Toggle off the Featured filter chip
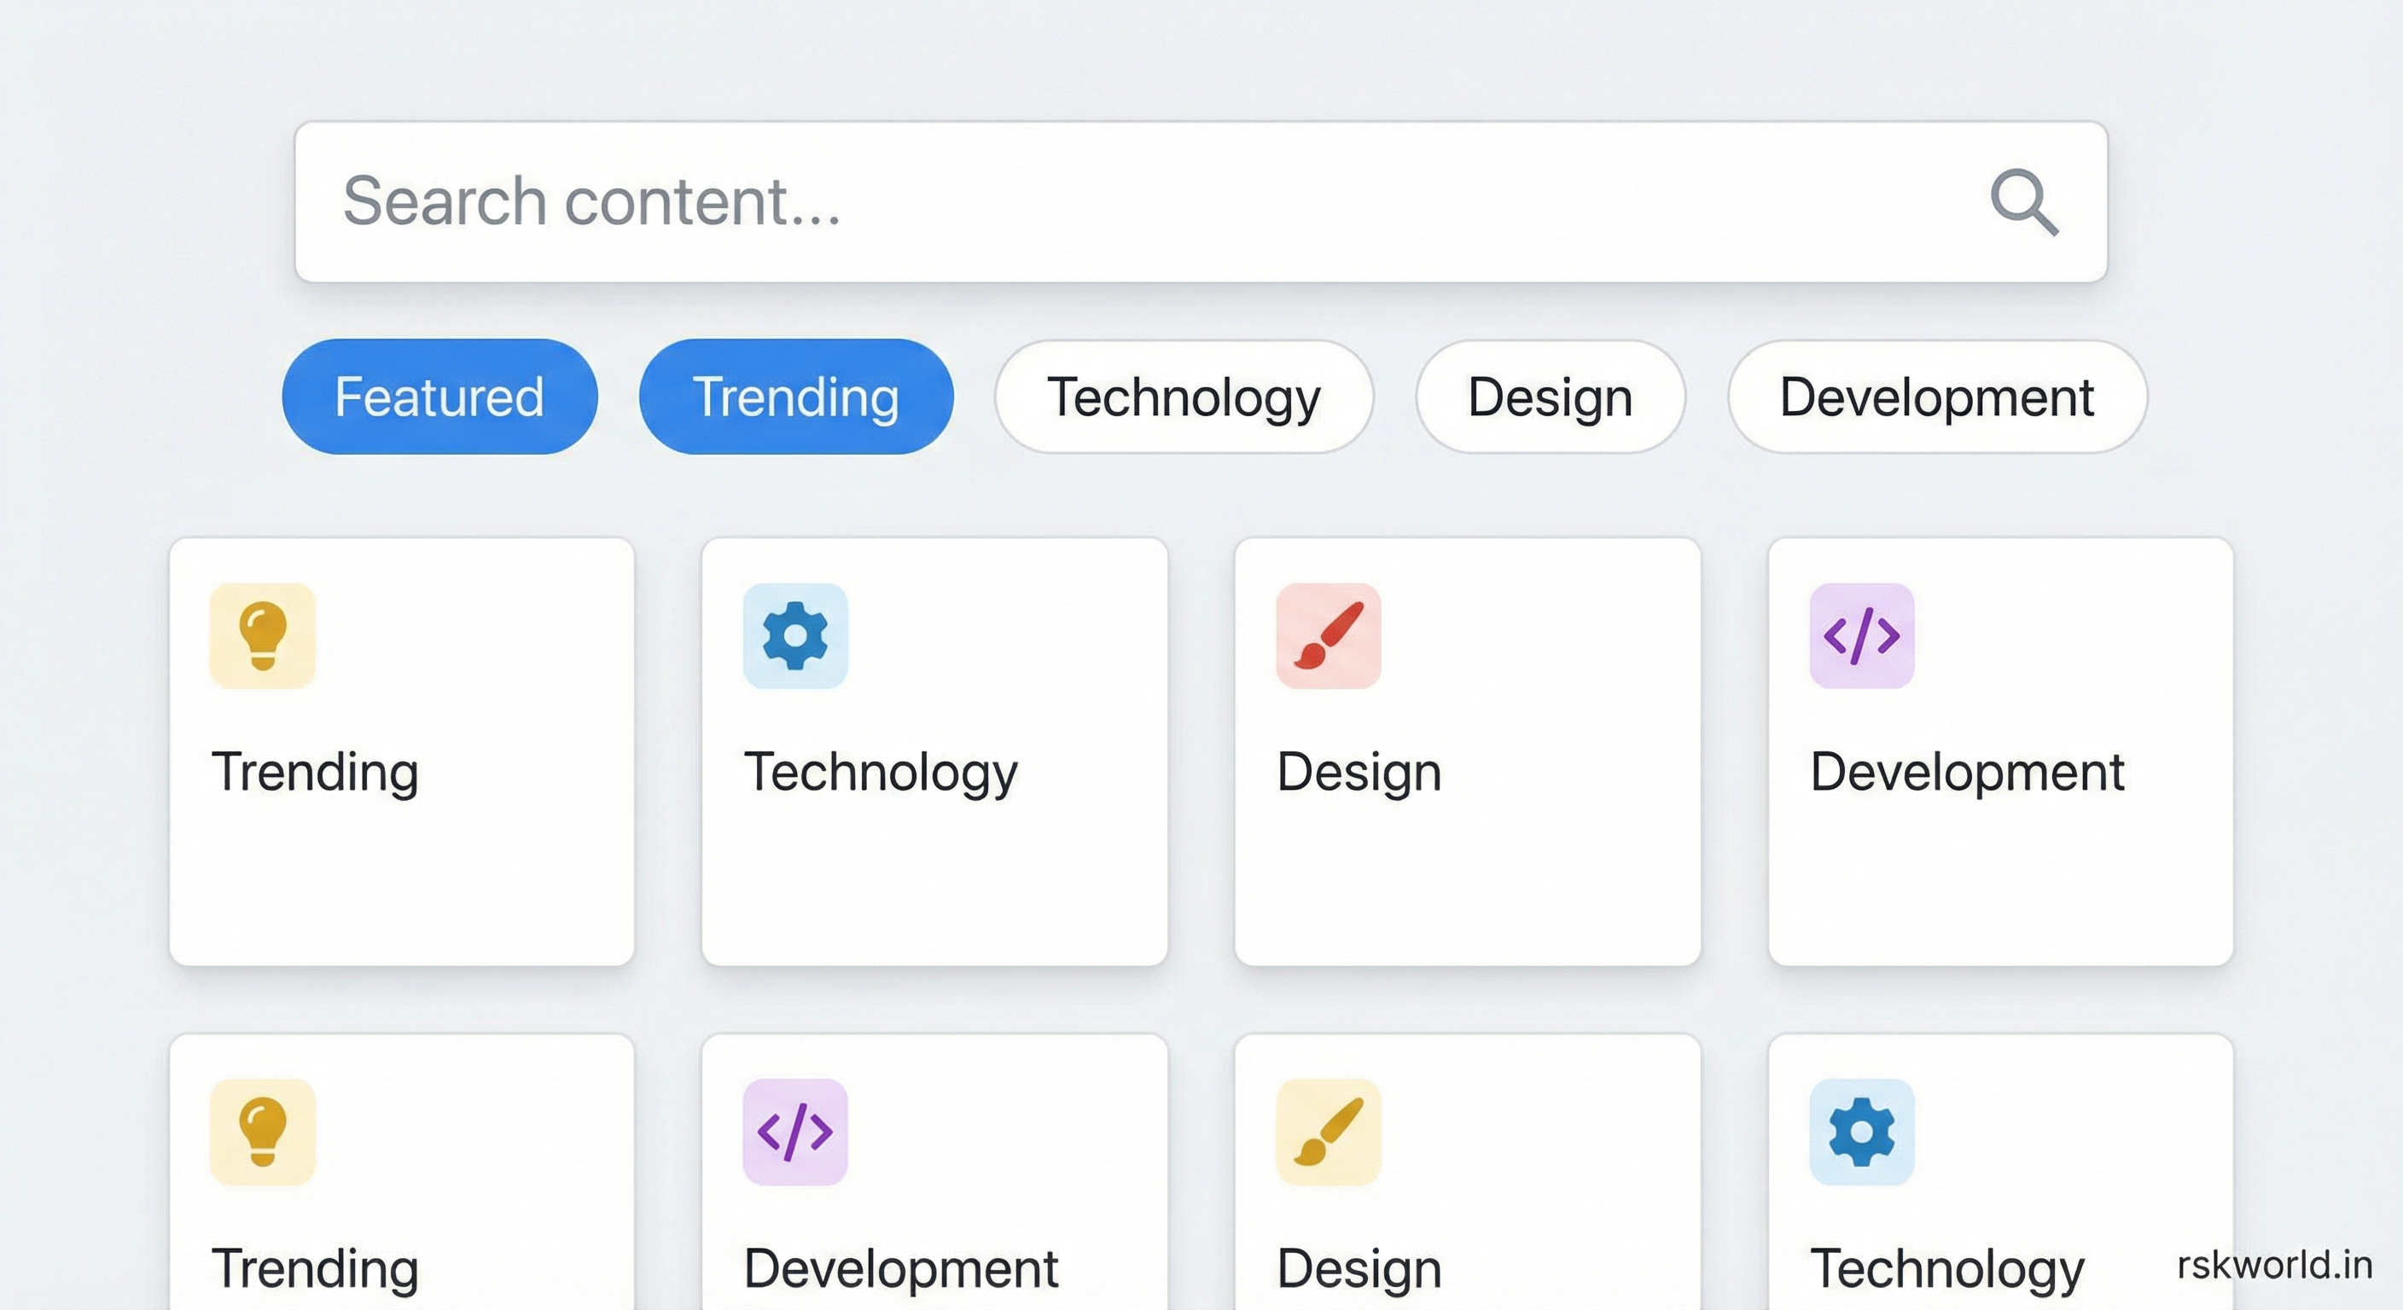The height and width of the screenshot is (1310, 2403). (x=439, y=396)
